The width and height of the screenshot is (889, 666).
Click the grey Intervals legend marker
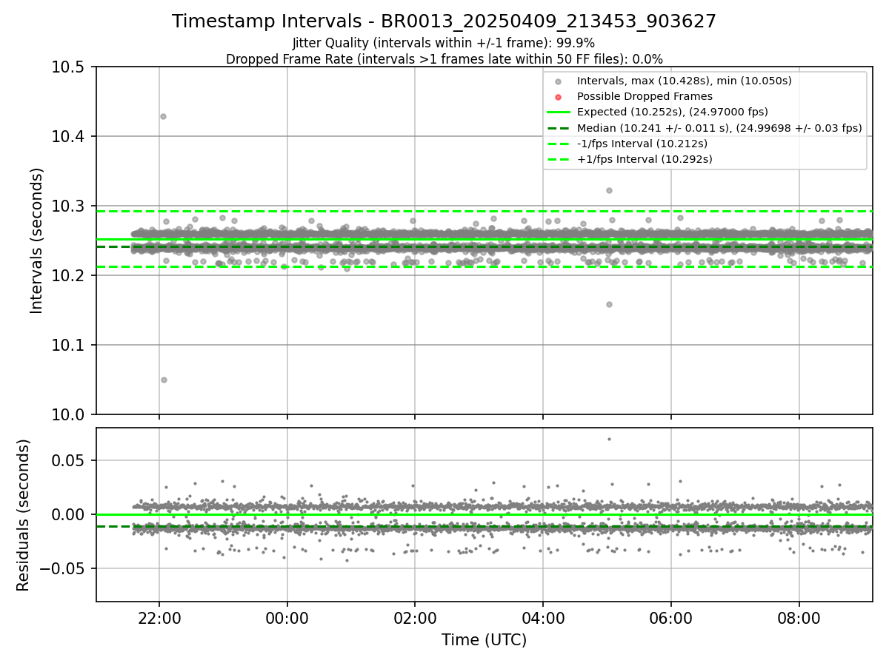pos(559,81)
